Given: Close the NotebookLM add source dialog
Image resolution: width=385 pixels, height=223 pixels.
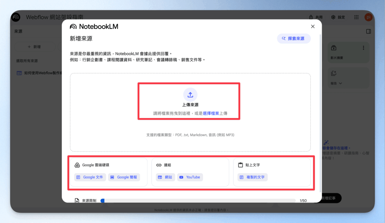Looking at the screenshot, I should [x=312, y=27].
